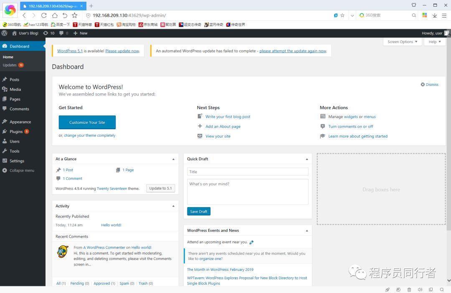The width and height of the screenshot is (451, 293).
Task: Edit event location with pencil icon
Action: pos(251,242)
